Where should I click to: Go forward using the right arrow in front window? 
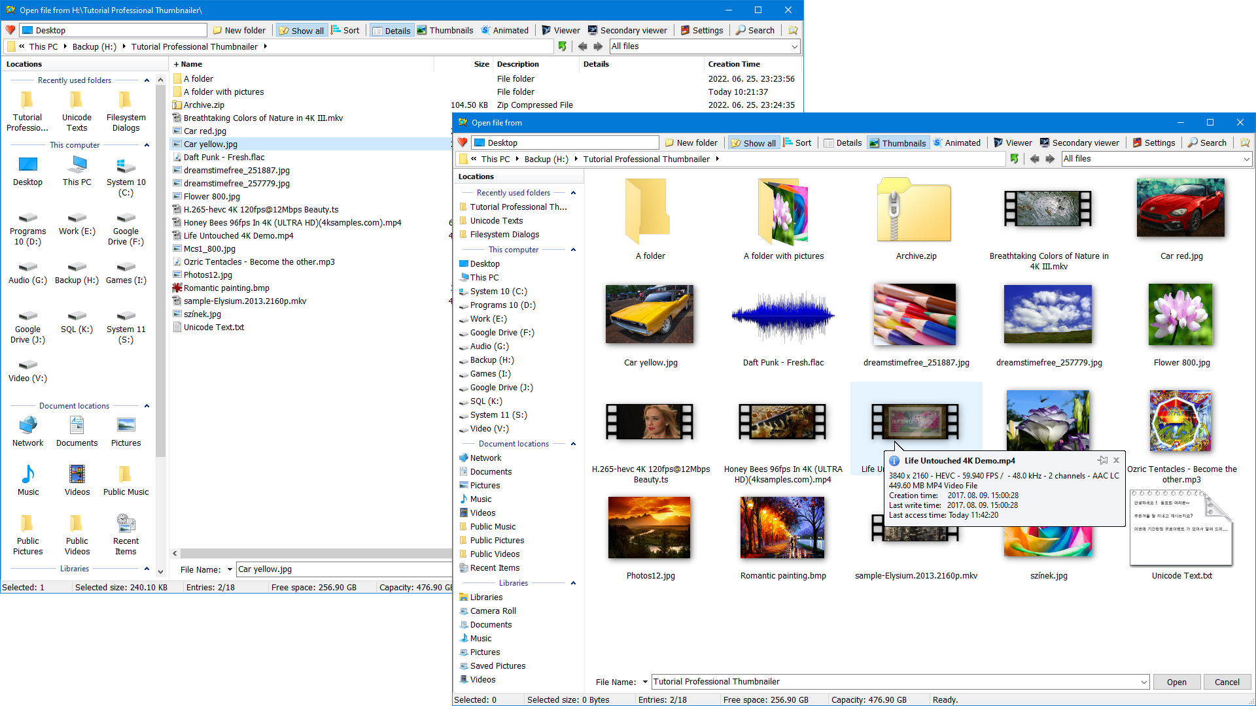[1050, 159]
